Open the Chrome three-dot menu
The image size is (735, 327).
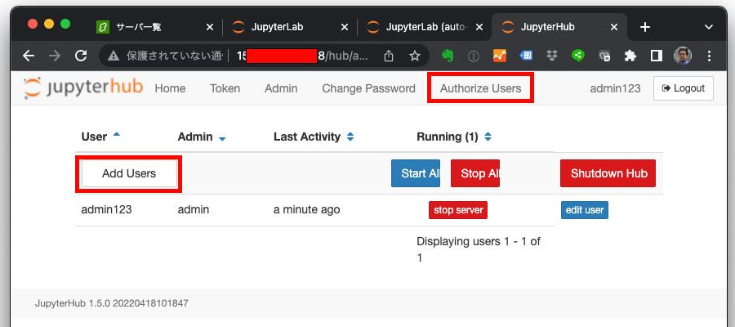pos(709,56)
